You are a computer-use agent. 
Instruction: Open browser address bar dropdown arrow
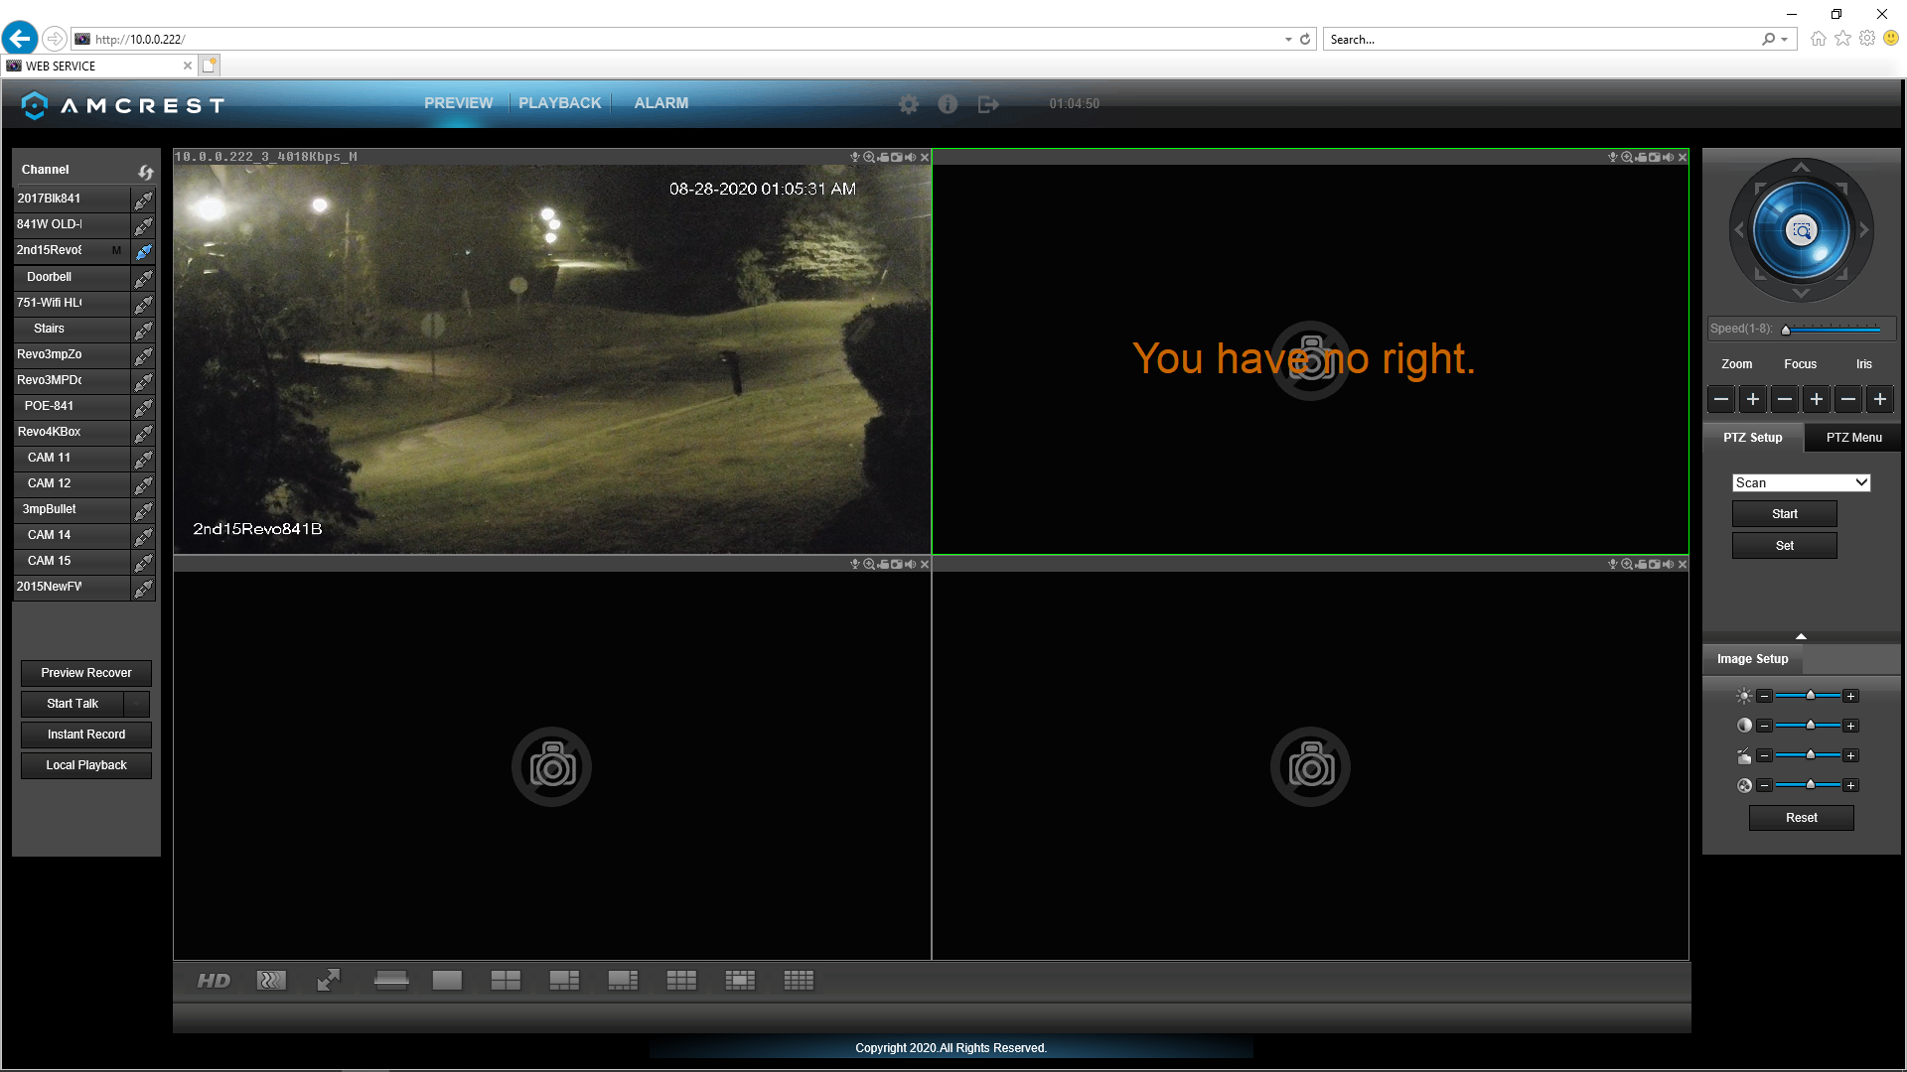point(1288,40)
